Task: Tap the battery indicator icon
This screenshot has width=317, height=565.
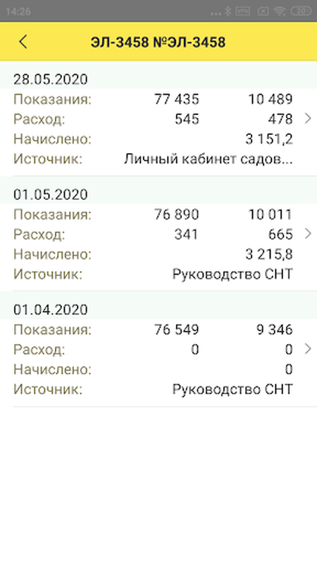Action: click(x=302, y=11)
